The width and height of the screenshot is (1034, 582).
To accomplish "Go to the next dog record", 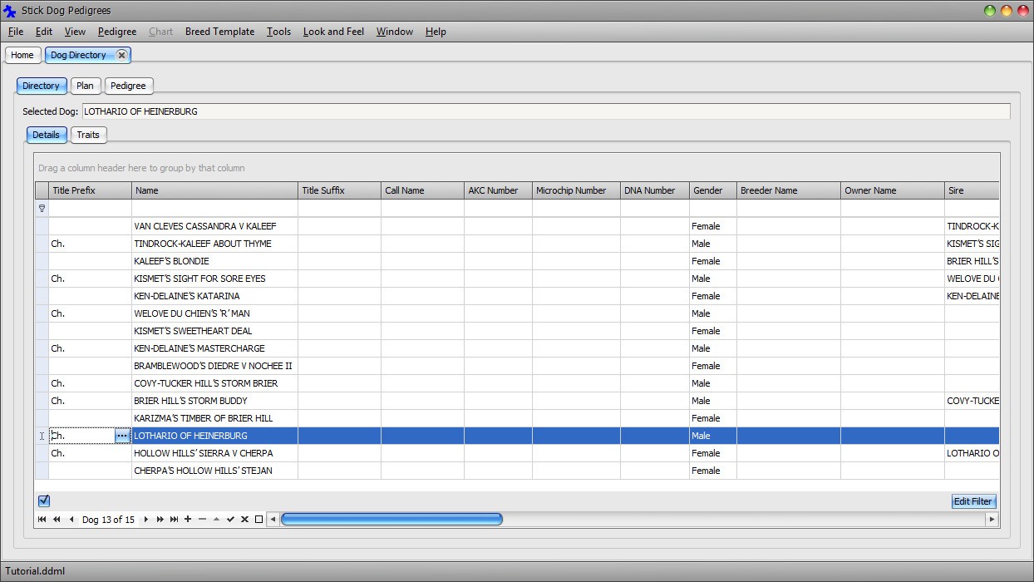I will (x=146, y=520).
